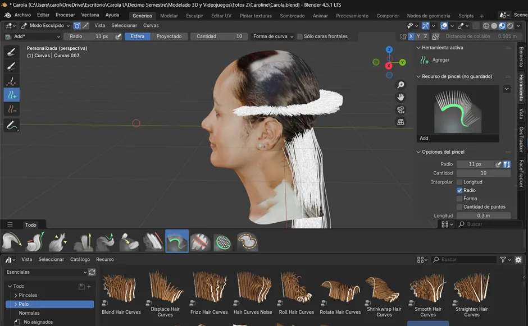Click the Annotate pencil tool

coord(12,126)
